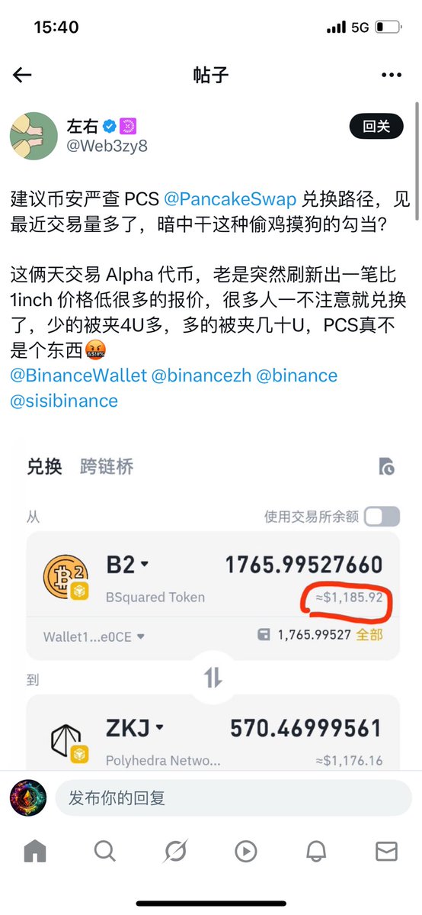Viewport: 422px width, 915px height.
Task: Switch to the 跨链桥 tab
Action: 107,466
